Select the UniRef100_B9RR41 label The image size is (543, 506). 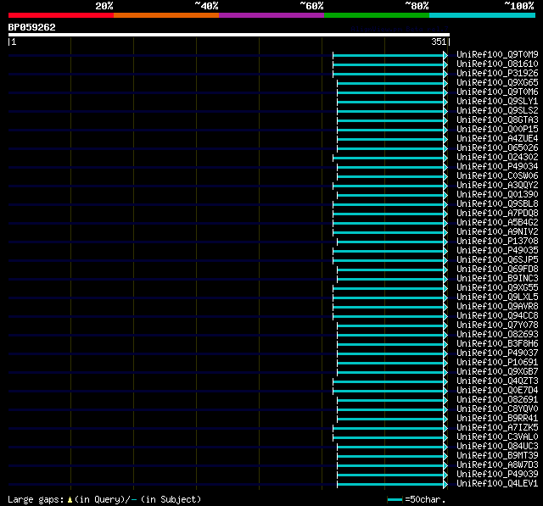497,419
